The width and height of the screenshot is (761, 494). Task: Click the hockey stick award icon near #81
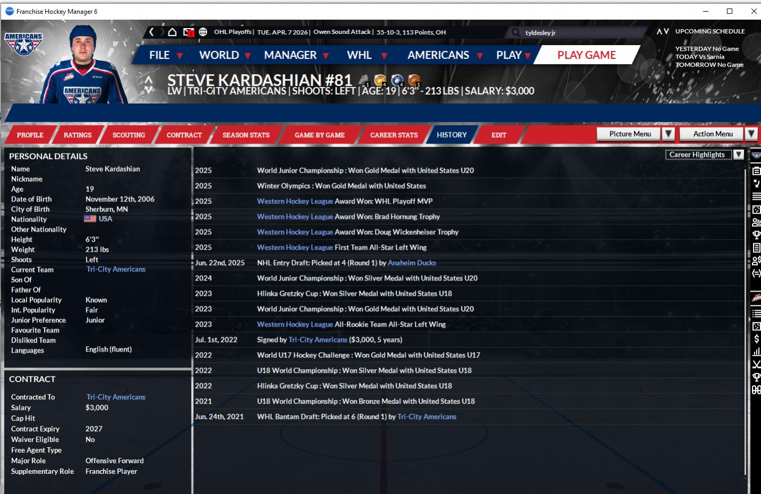pos(364,80)
